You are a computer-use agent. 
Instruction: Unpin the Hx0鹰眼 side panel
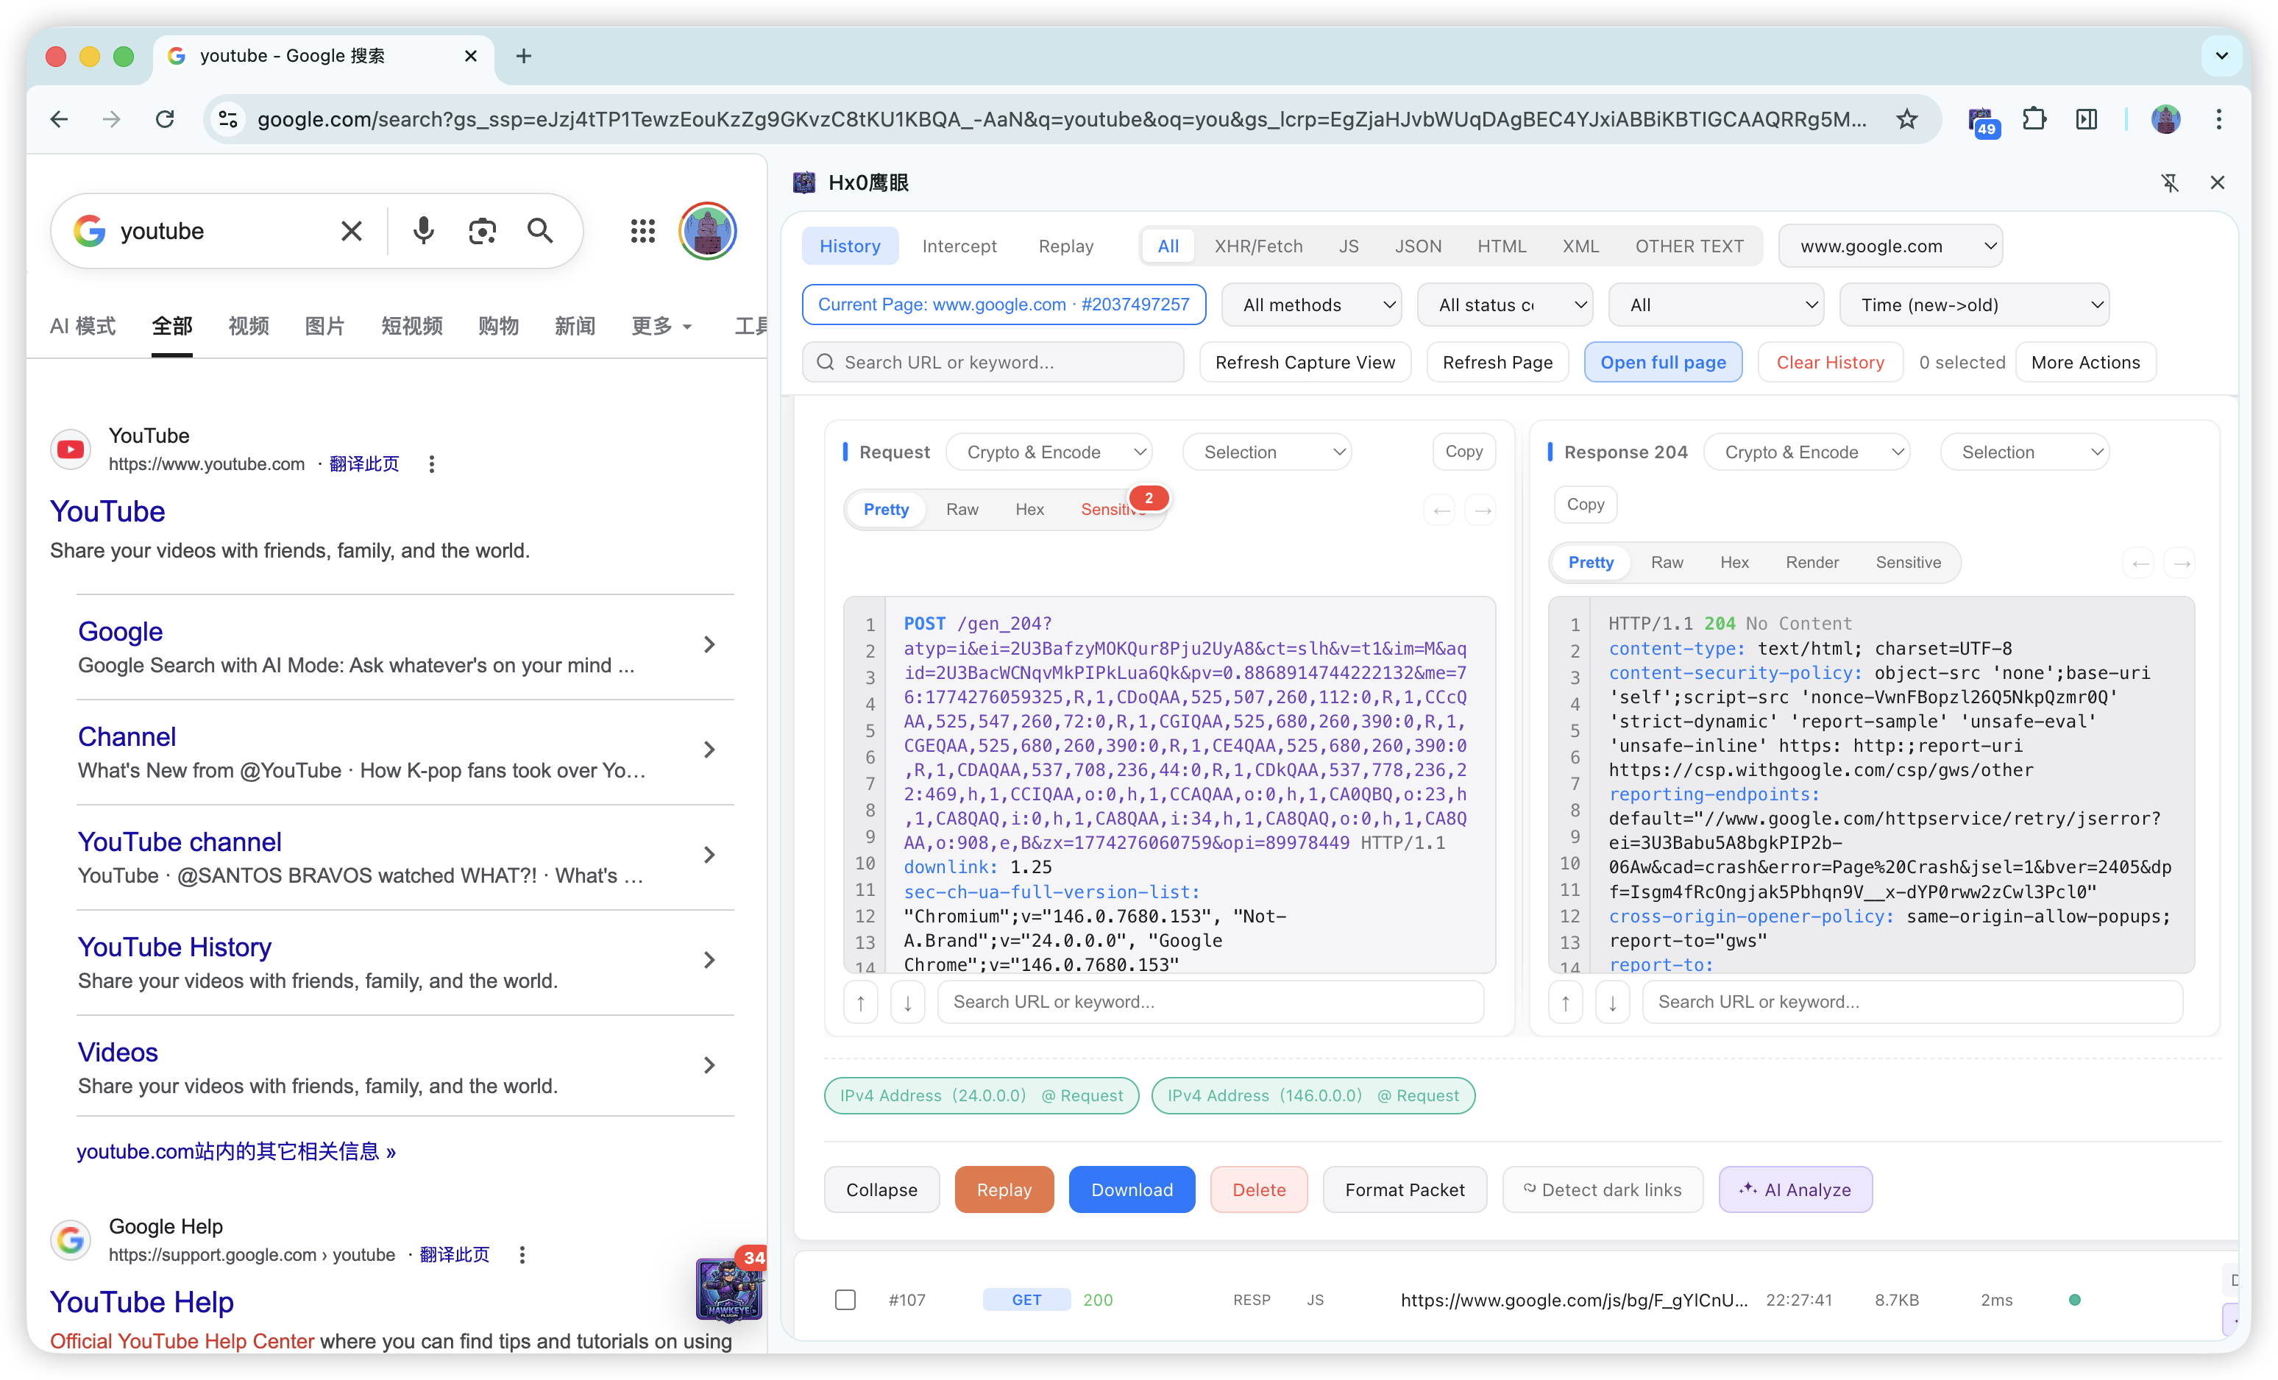tap(2170, 183)
